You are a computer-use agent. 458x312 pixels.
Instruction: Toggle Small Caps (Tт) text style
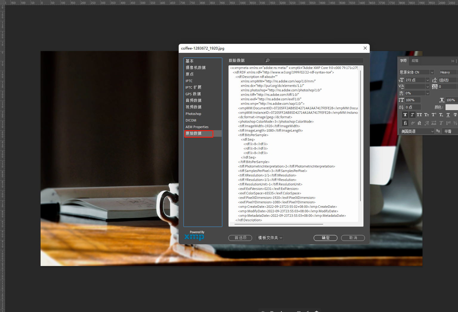[x=426, y=115]
